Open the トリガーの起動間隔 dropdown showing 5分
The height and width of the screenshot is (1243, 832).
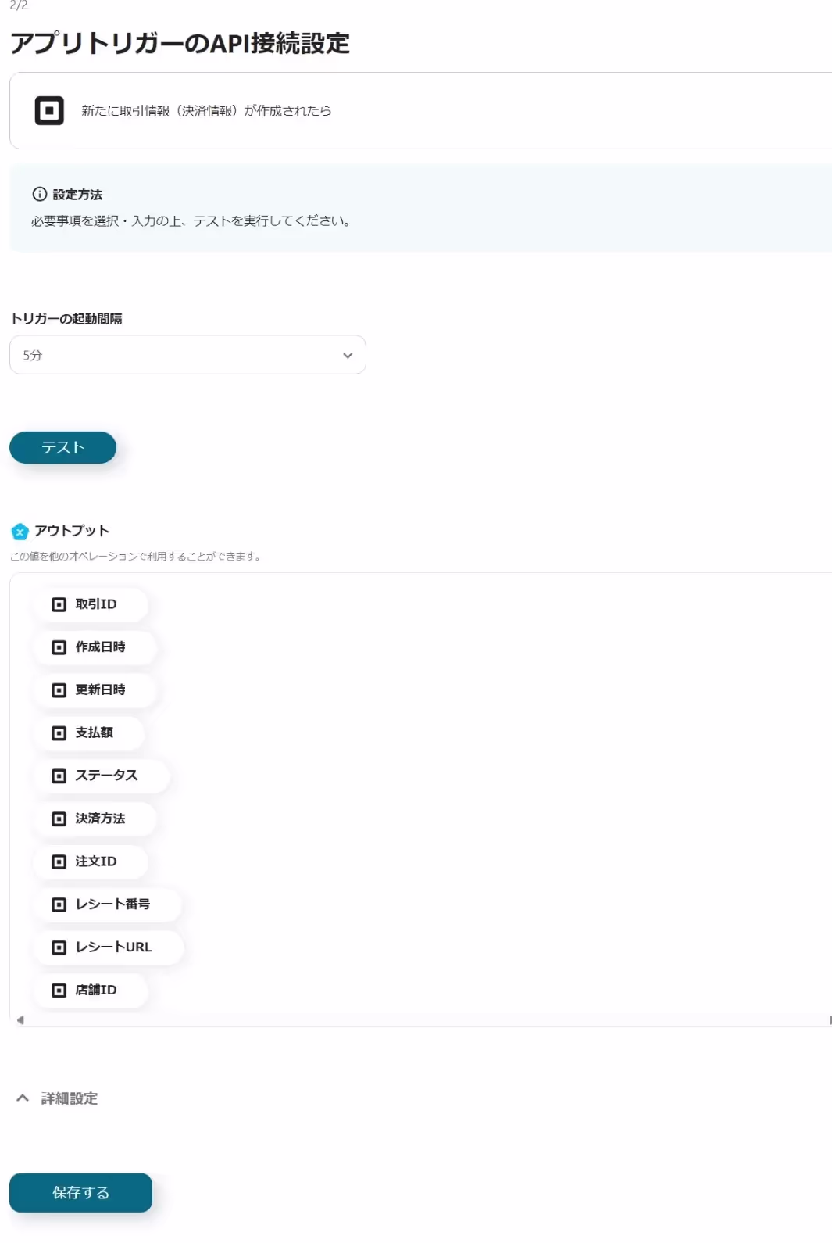point(187,355)
